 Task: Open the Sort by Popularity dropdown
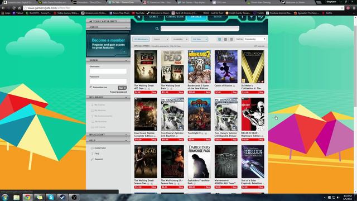click(255, 39)
